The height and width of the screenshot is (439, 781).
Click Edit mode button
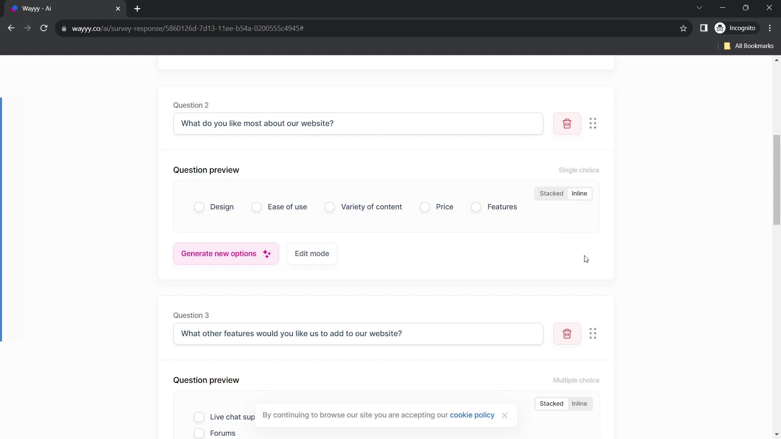[x=312, y=254]
